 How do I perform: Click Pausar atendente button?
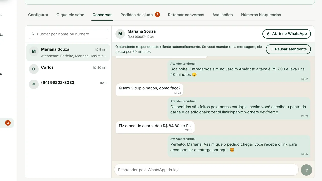[x=288, y=49]
